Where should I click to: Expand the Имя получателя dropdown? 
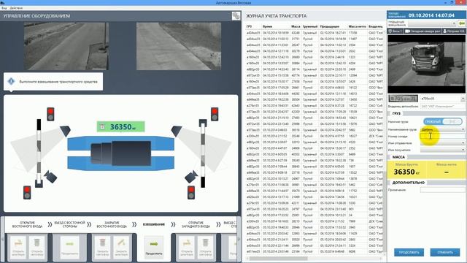point(463,150)
